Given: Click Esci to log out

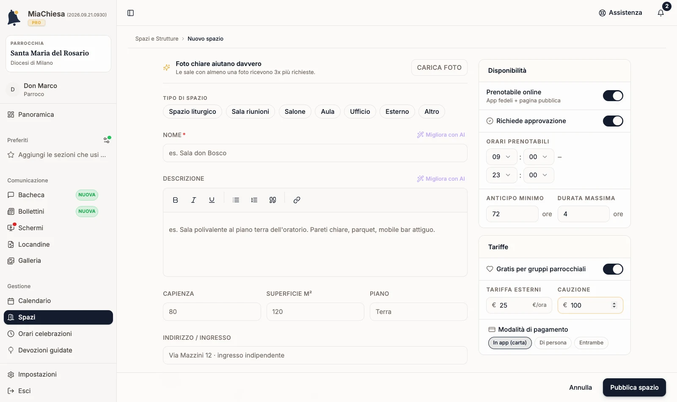Looking at the screenshot, I should click(x=58, y=391).
